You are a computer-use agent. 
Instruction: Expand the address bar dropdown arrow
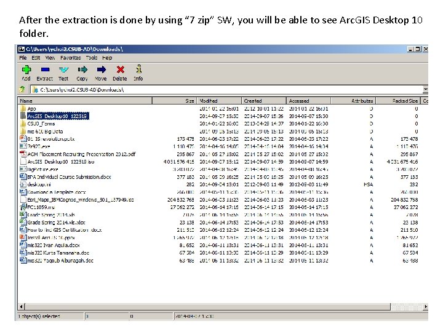pyautogui.click(x=426, y=90)
